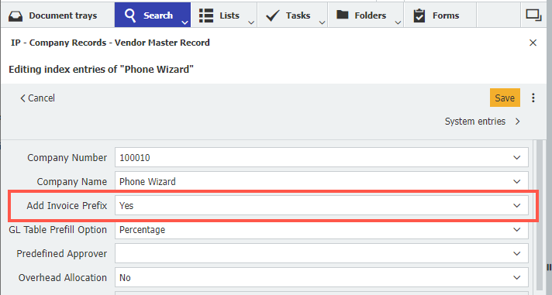Click the Folders icon
552x295 pixels.
(342, 15)
